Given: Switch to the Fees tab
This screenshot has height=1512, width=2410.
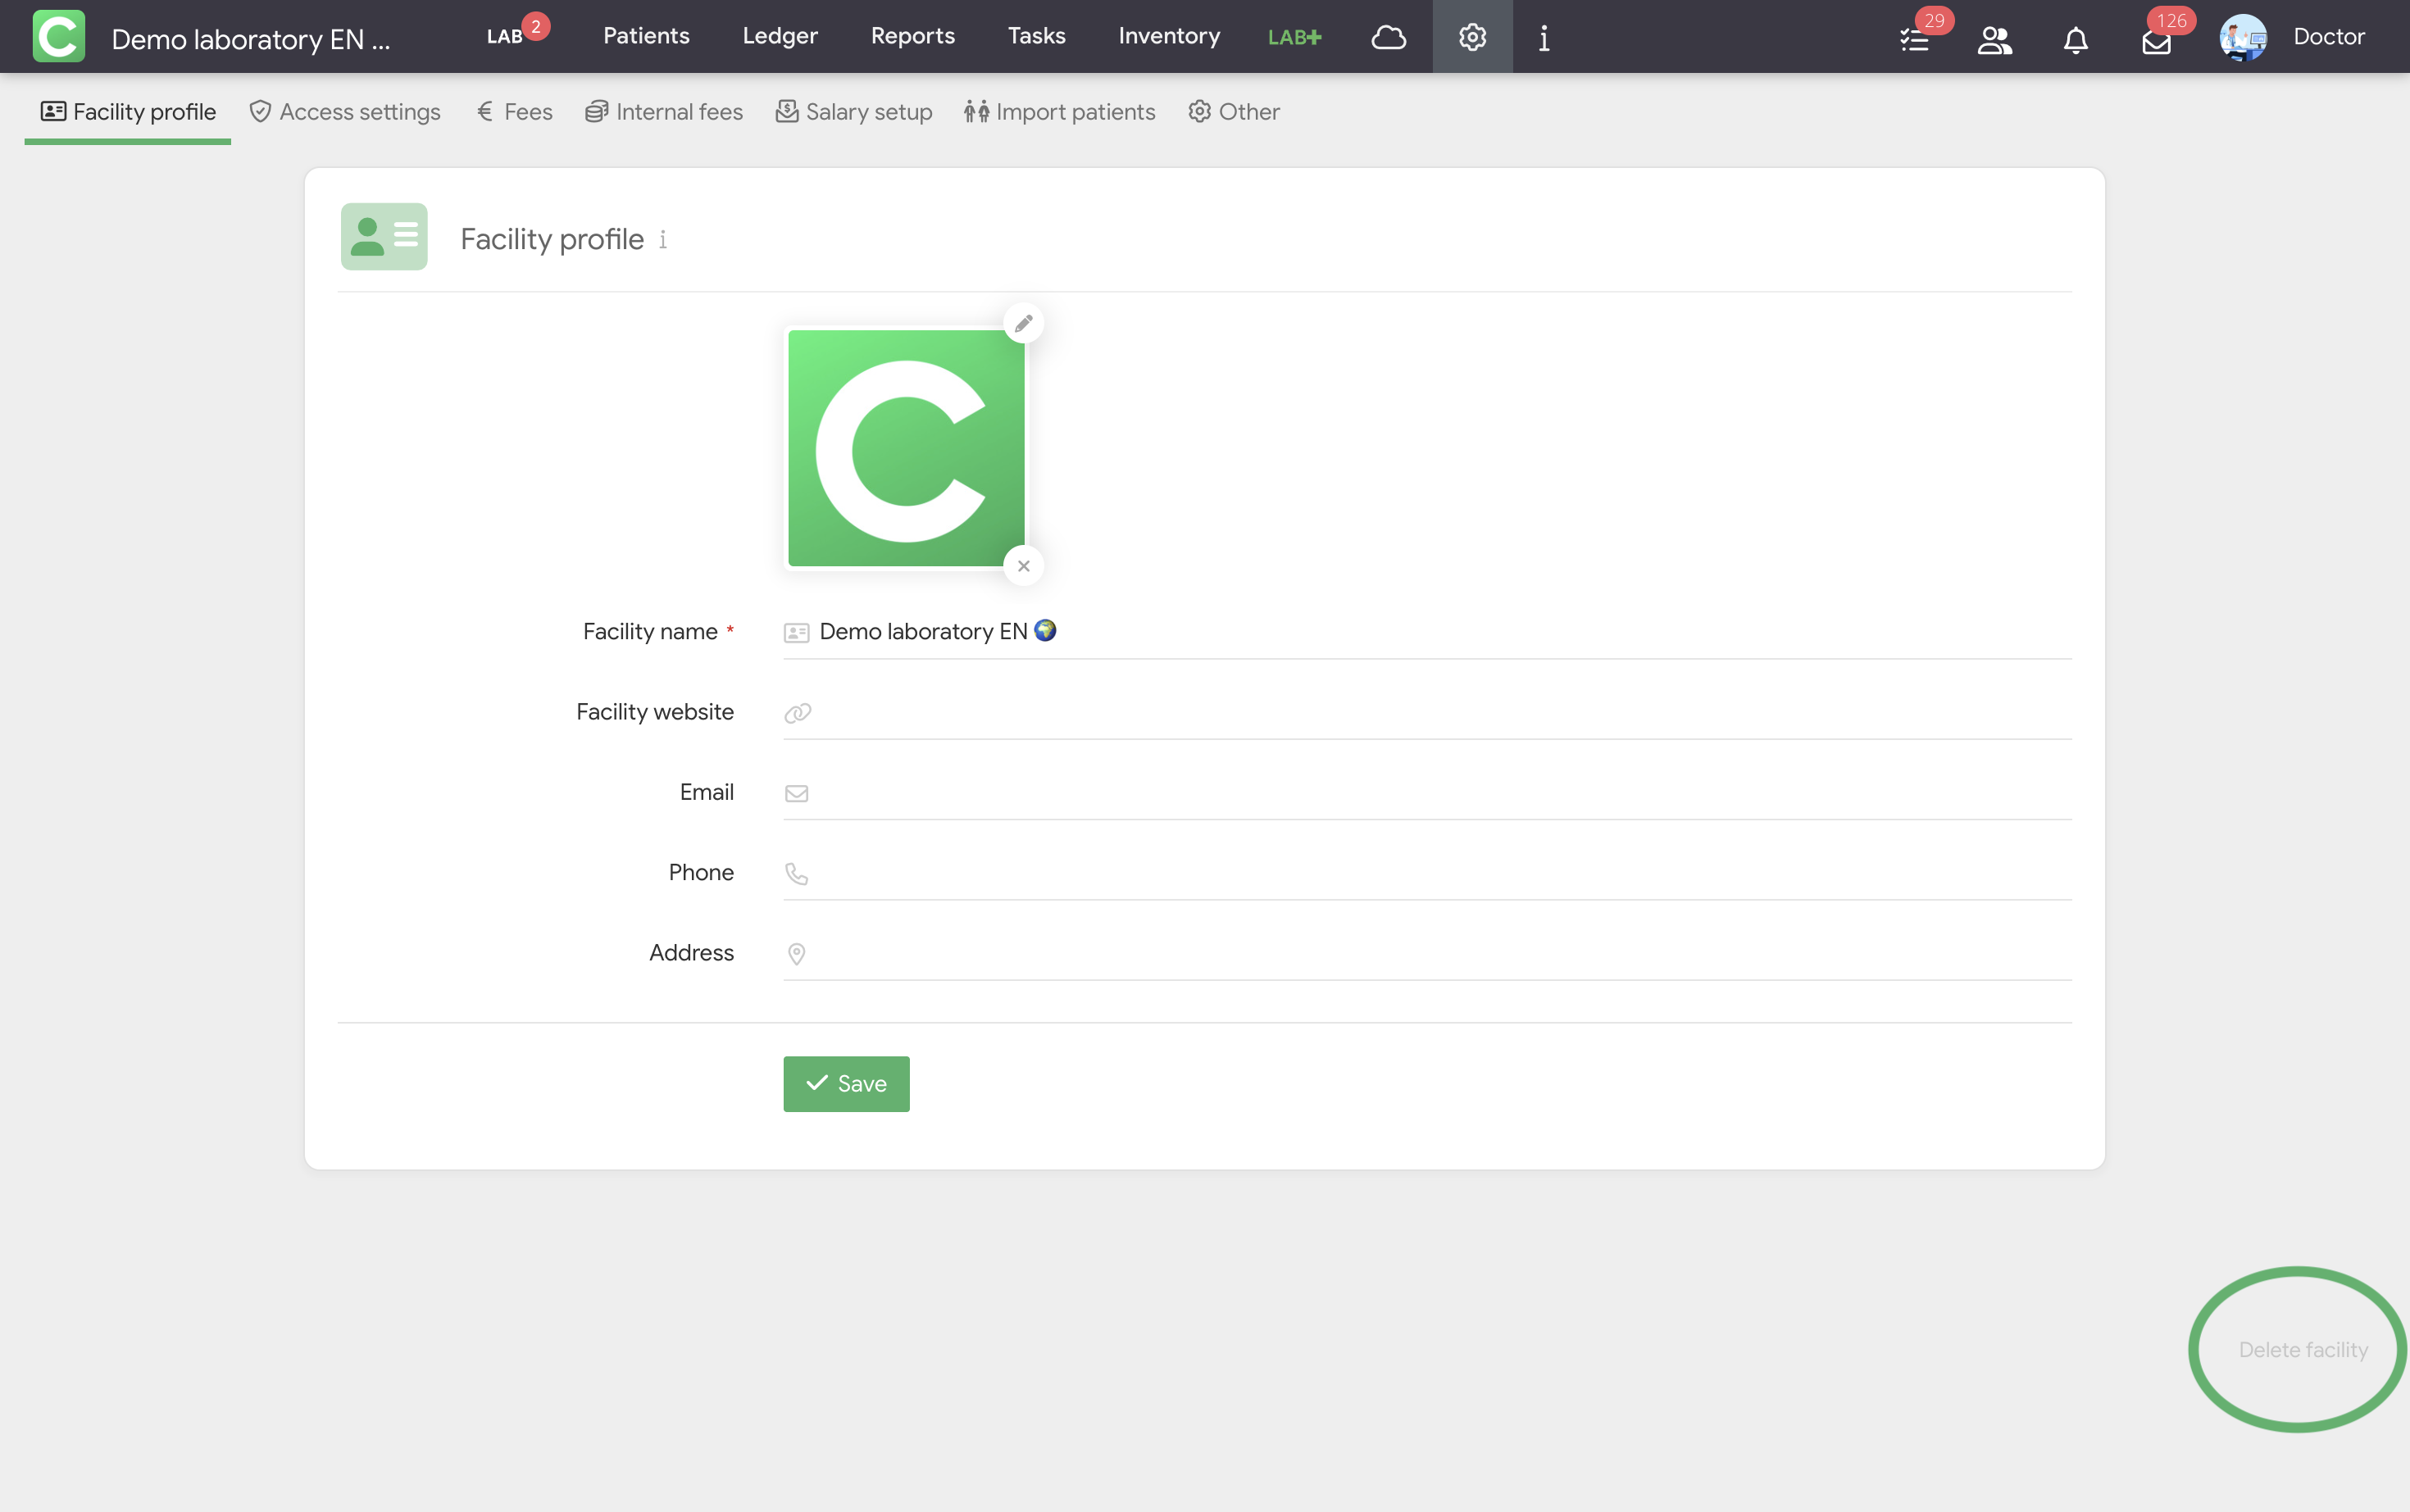Looking at the screenshot, I should pos(514,112).
